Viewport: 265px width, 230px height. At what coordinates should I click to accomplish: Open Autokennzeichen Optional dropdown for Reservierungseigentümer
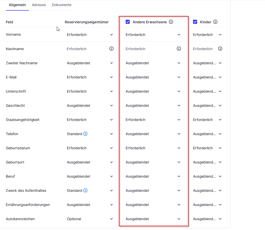tap(90, 219)
